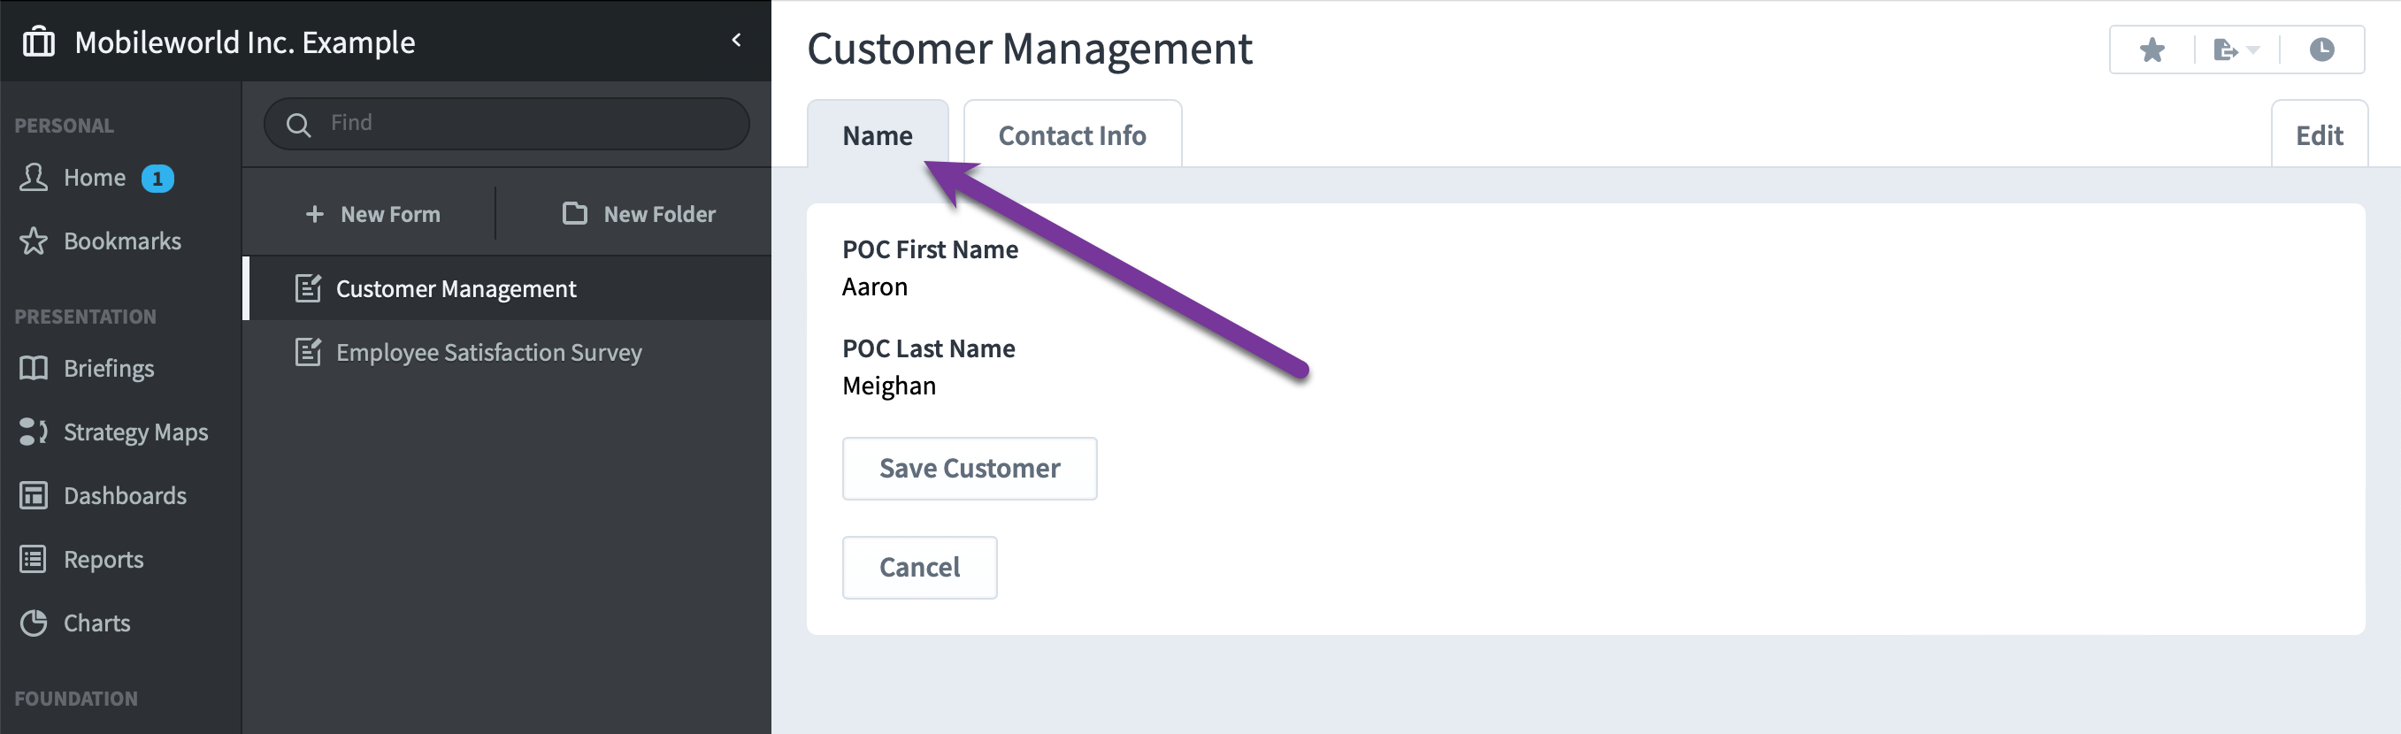Viewport: 2401px width, 734px height.
Task: Select the Name tab
Action: click(x=877, y=134)
